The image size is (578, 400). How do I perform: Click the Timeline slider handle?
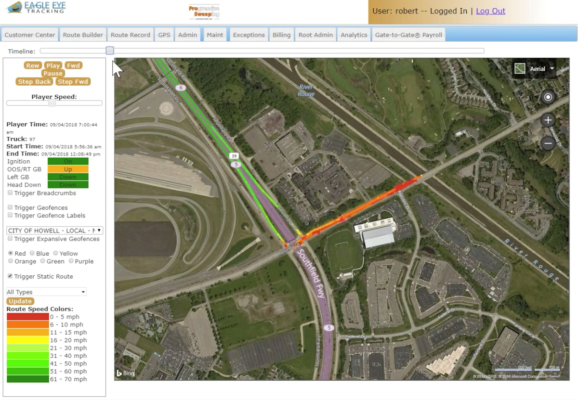coord(109,50)
